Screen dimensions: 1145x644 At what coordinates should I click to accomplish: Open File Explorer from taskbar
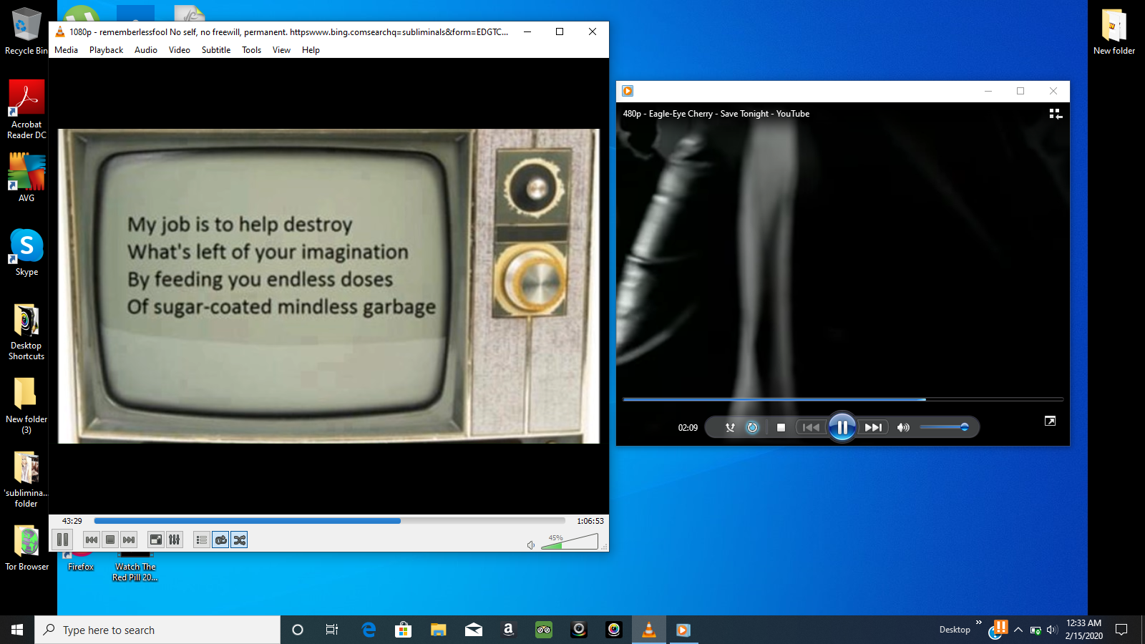tap(439, 630)
